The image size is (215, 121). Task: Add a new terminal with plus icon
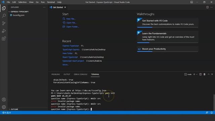[x=194, y=74]
